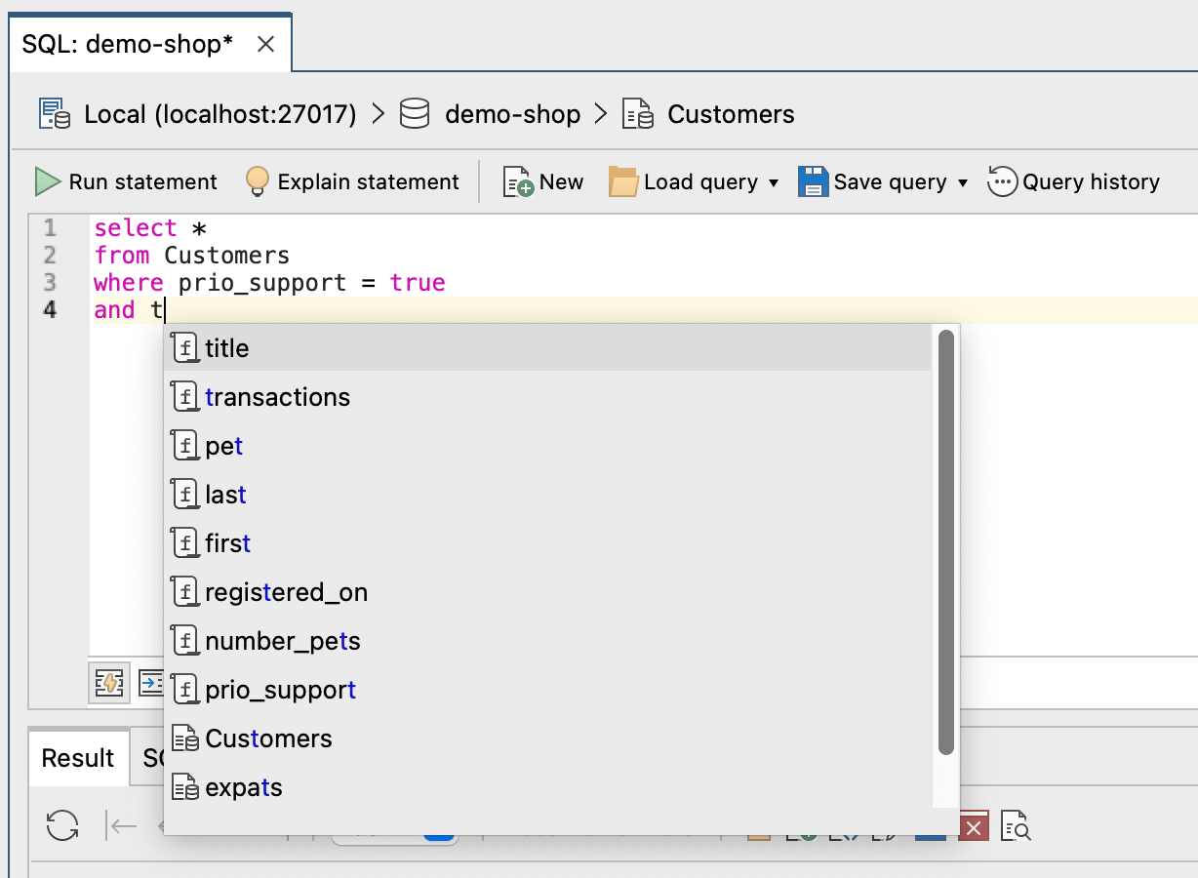The height and width of the screenshot is (878, 1198).
Task: Toggle the lightning auto-completion button below the editor
Action: tap(108, 683)
